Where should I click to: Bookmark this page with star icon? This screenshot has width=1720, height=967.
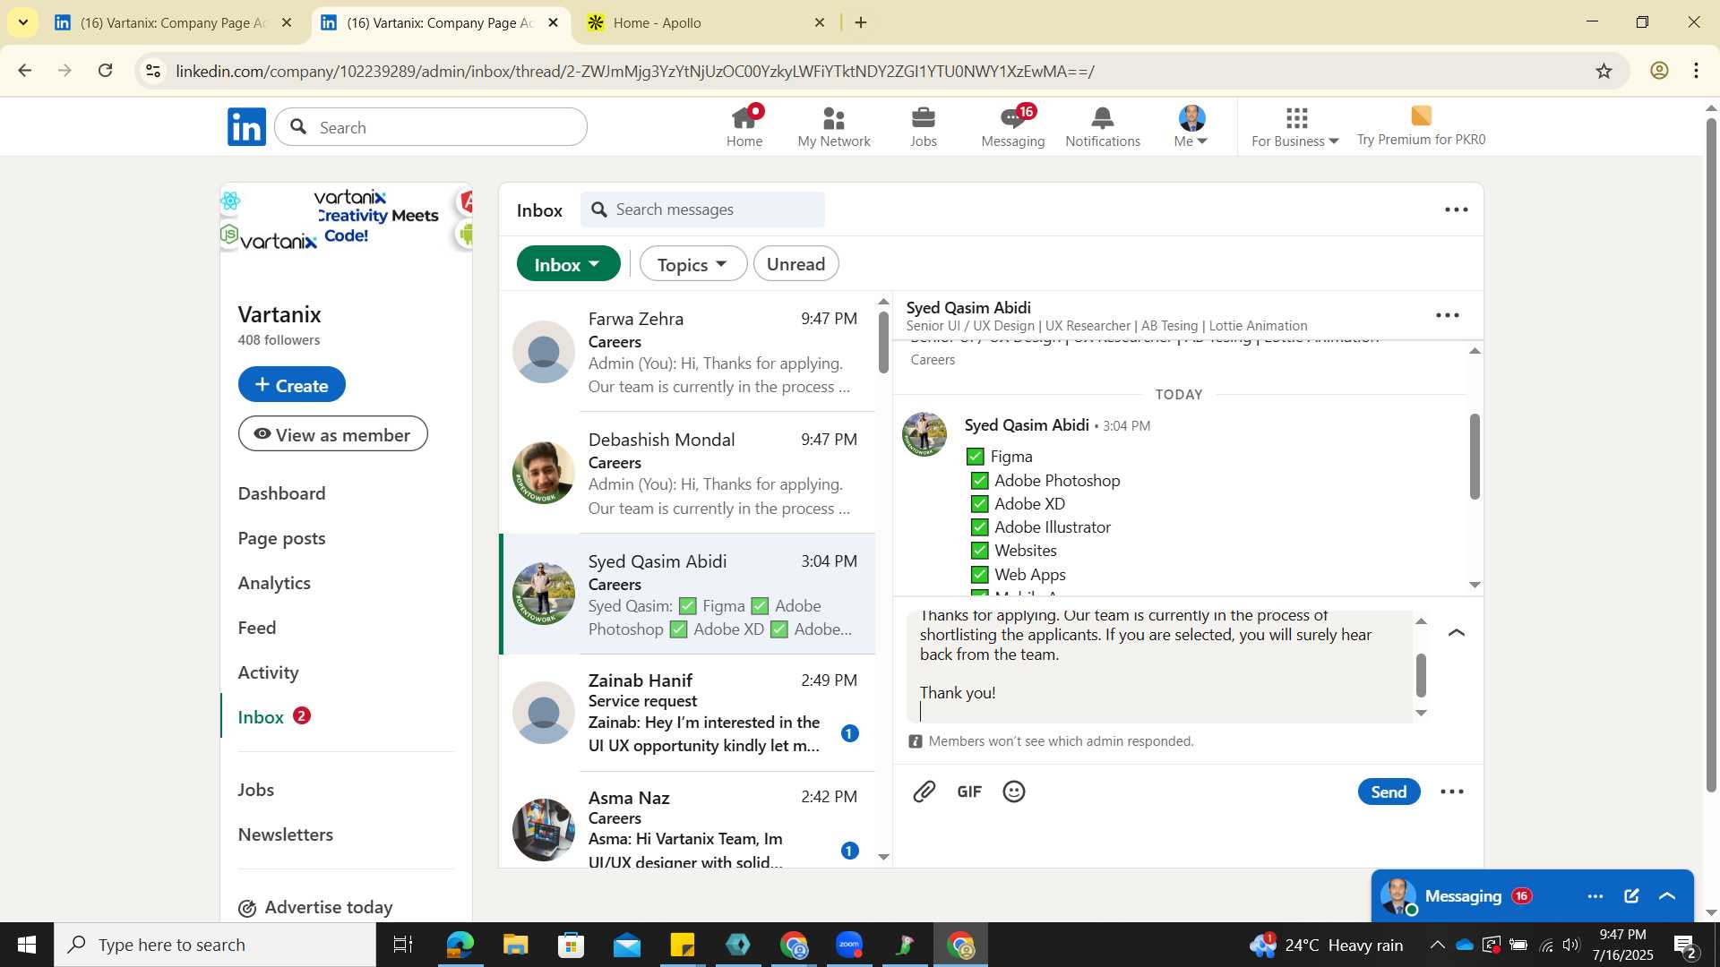point(1604,71)
